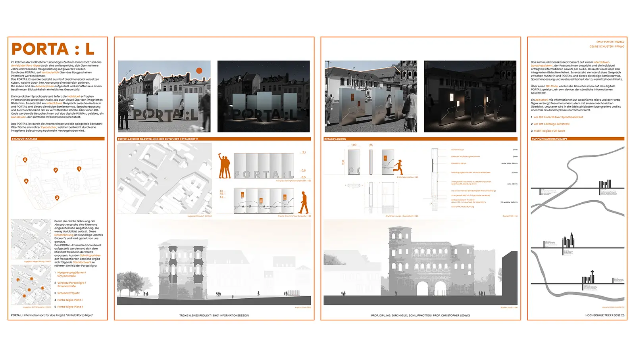Open the DETAILPLANUNG section header
The height and width of the screenshot is (357, 635).
pos(421,139)
